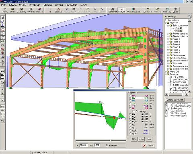
Task: Open the Narzędzia menu
Action: [x=71, y=5]
